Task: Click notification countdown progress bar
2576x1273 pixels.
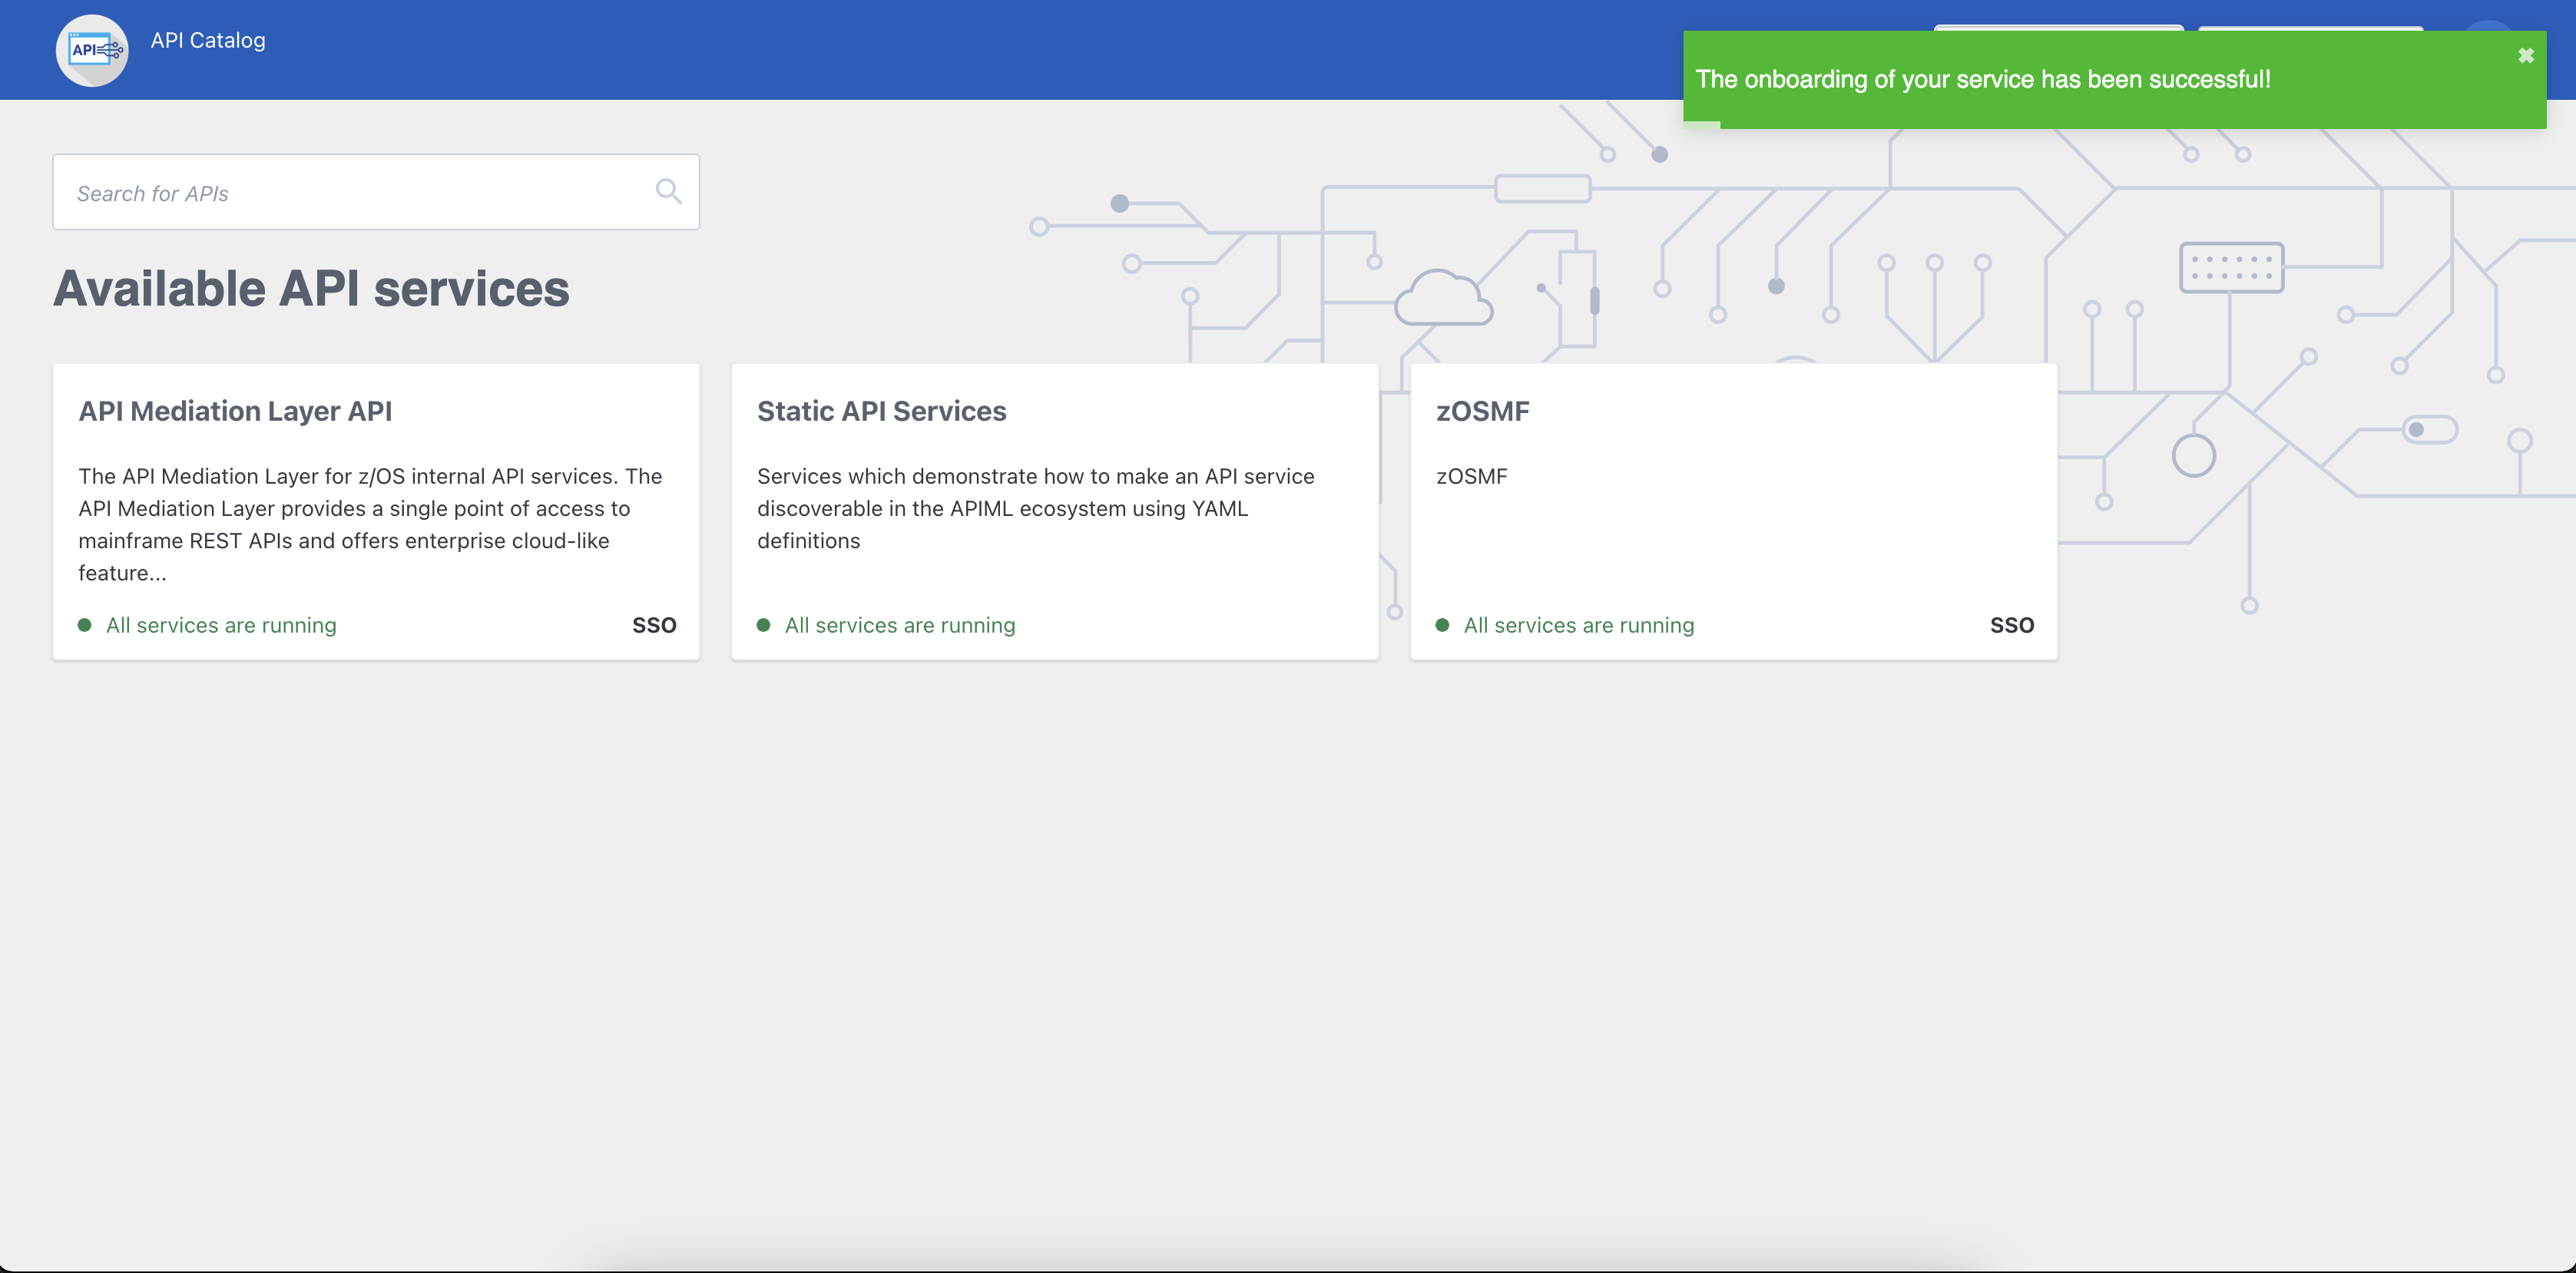Action: [x=1701, y=125]
